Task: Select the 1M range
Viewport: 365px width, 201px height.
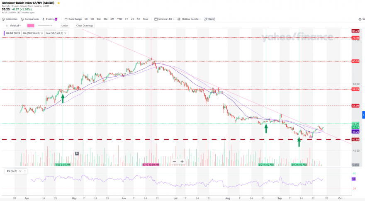Action: pos(99,19)
